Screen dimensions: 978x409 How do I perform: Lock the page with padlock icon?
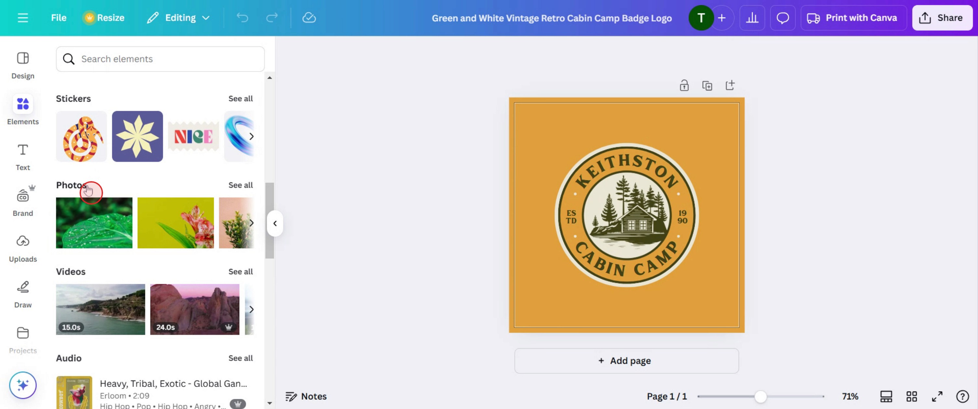tap(684, 85)
